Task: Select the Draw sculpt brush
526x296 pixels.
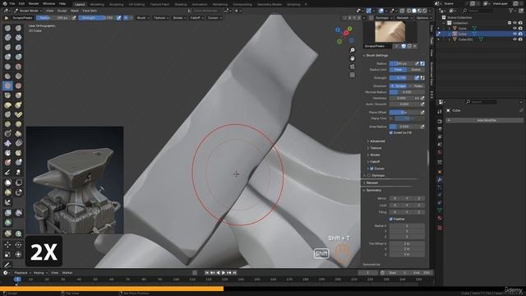Action: pos(7,28)
